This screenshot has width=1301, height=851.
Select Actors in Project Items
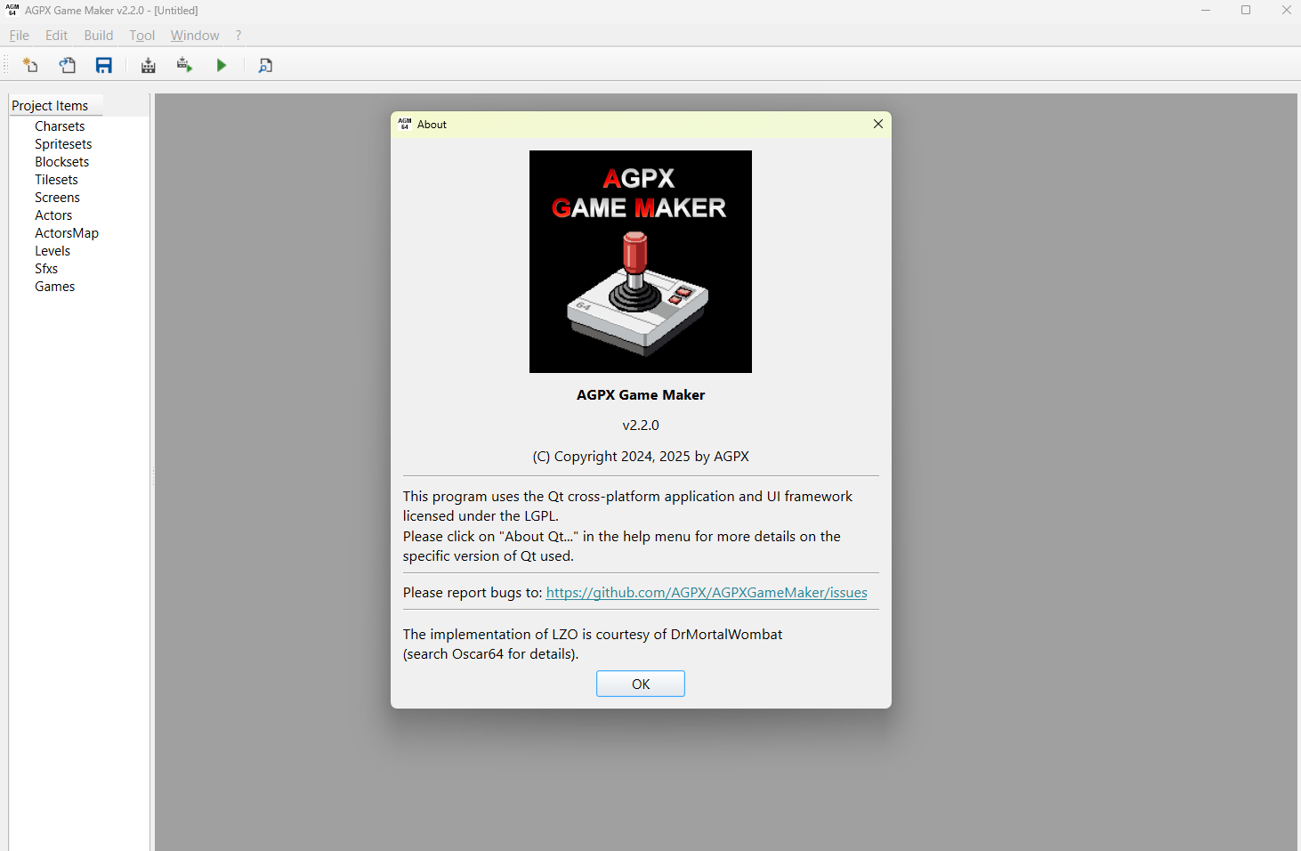[x=53, y=215]
